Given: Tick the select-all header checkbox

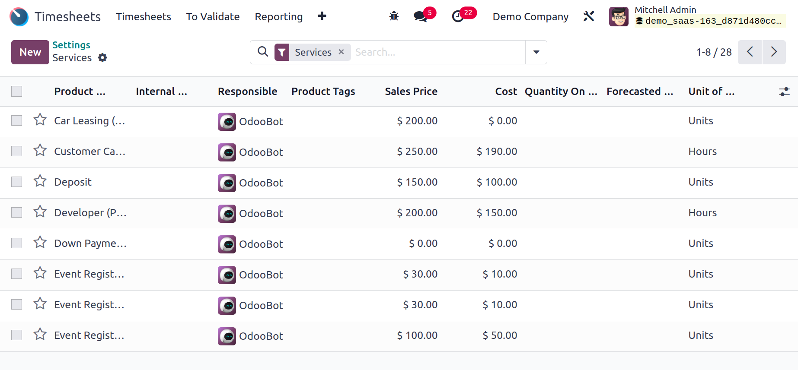Looking at the screenshot, I should (x=17, y=91).
